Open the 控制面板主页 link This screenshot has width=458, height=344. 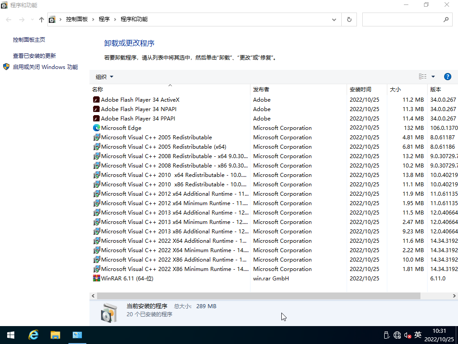tap(29, 40)
